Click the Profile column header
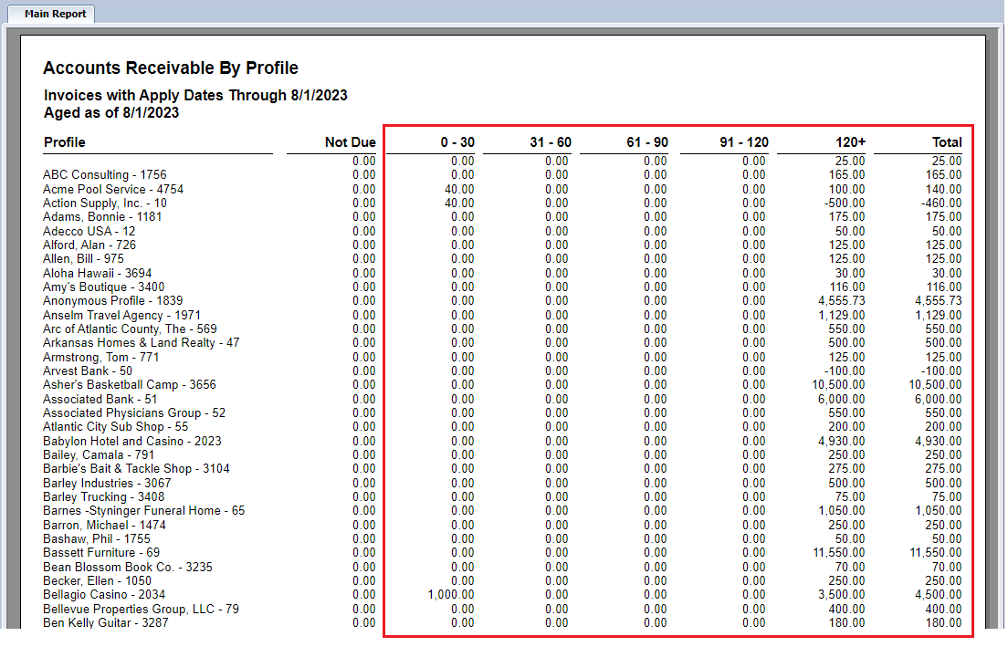 point(64,142)
